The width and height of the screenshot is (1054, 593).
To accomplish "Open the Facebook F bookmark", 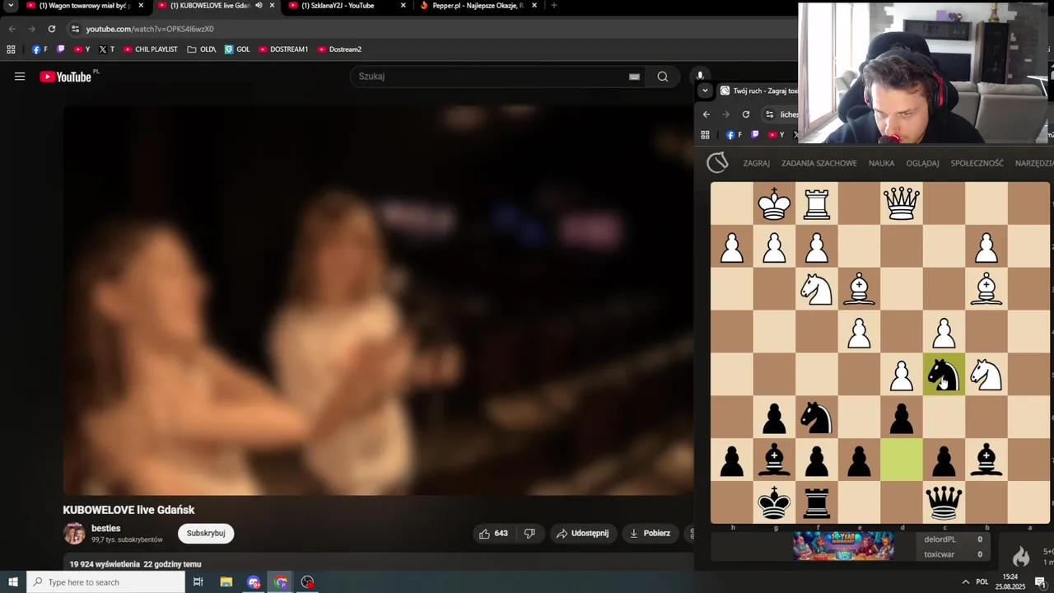I will click(x=40, y=49).
